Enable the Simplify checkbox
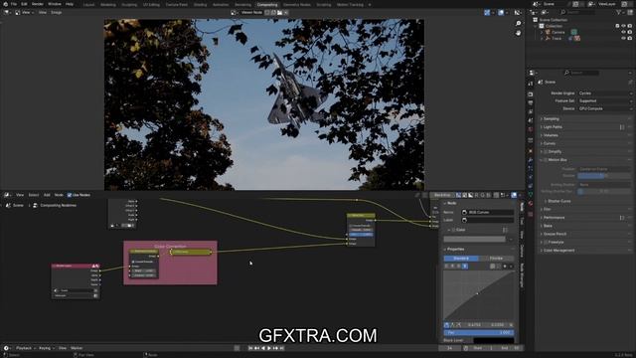The image size is (636, 358). pos(546,152)
